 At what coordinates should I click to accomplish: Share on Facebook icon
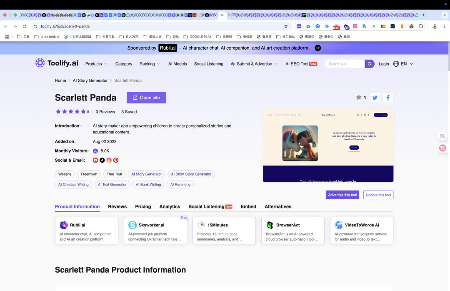[388, 98]
